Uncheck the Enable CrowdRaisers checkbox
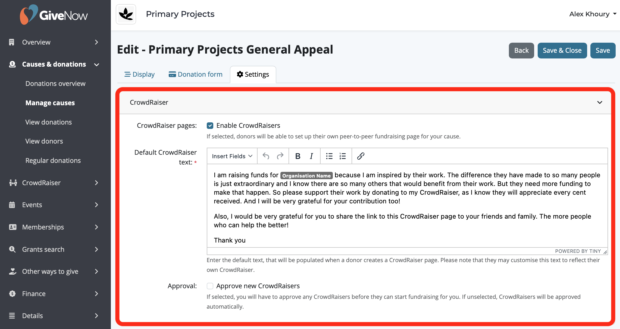620x329 pixels. point(210,126)
